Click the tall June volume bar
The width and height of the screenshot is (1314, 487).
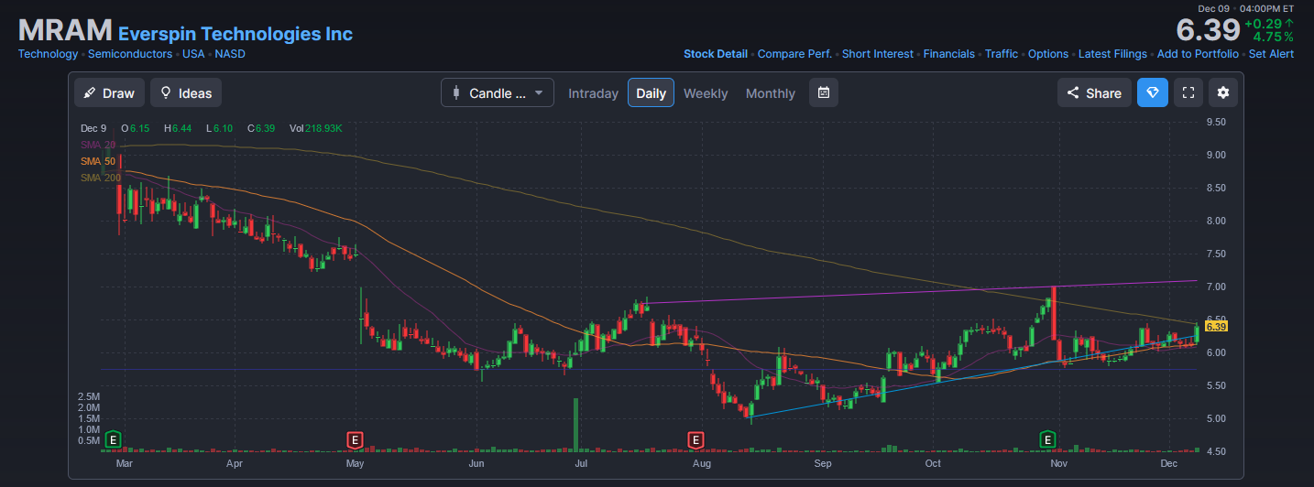pyautogui.click(x=576, y=425)
